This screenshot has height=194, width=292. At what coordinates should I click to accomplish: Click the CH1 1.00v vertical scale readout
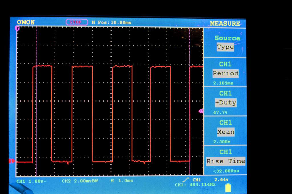(x=31, y=181)
